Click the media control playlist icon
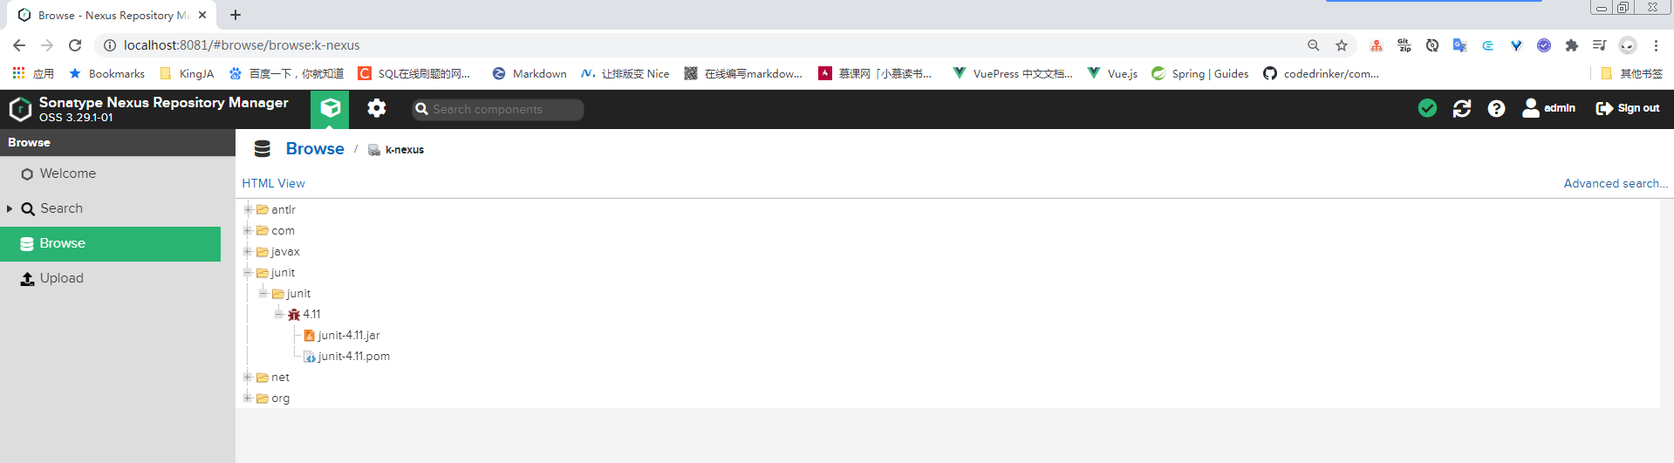Image resolution: width=1674 pixels, height=463 pixels. (x=1599, y=45)
